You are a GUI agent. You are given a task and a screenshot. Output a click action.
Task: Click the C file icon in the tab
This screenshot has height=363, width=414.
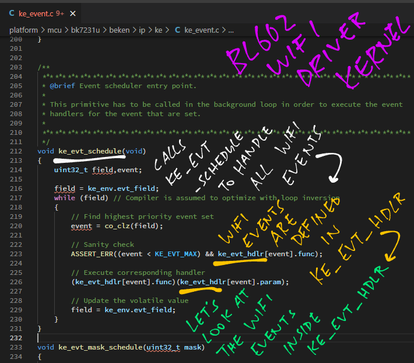coord(12,13)
